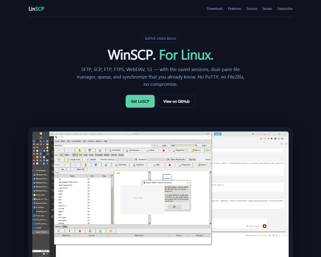
Task: Open the Edit dropdown in the Download toolbar row
Action: [x=150, y=150]
